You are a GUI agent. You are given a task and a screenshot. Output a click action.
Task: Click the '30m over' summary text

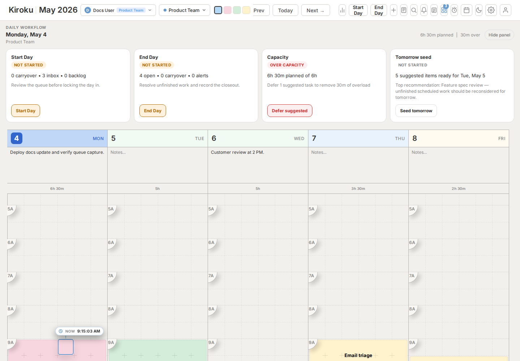470,35
